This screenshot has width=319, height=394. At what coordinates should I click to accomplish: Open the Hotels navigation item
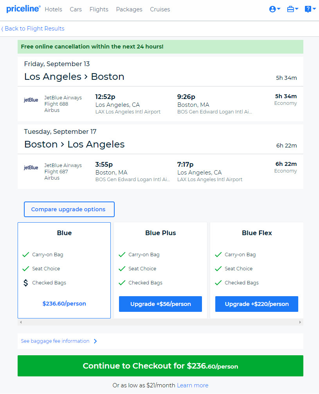click(53, 9)
